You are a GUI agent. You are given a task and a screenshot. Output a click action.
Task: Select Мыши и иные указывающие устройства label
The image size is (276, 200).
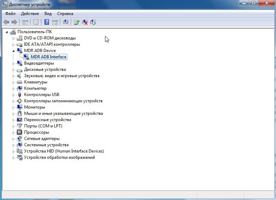63,113
